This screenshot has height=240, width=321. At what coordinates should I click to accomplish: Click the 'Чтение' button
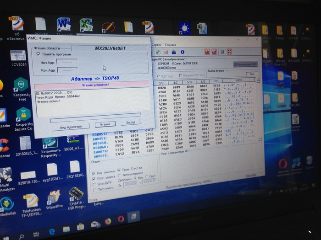[x=105, y=124]
